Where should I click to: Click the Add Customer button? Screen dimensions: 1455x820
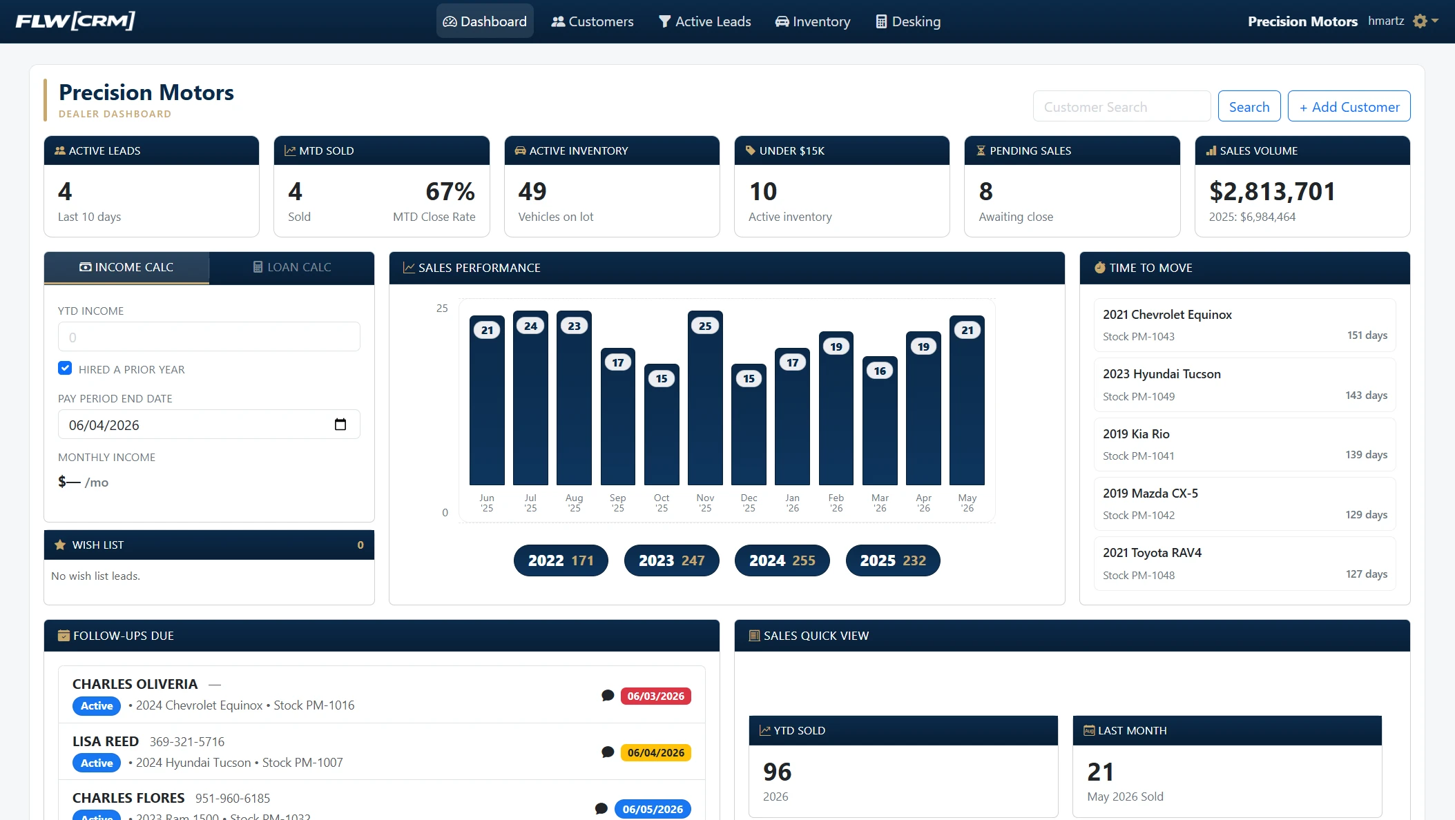(1349, 106)
